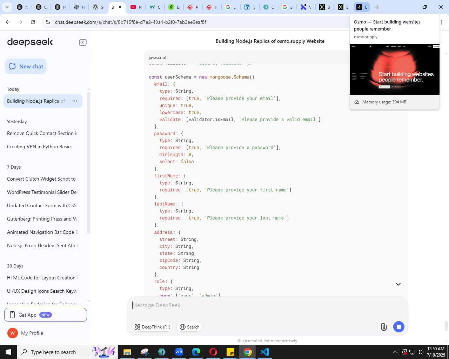
Task: Switch to the LinkedIn tab
Action: coord(249,7)
